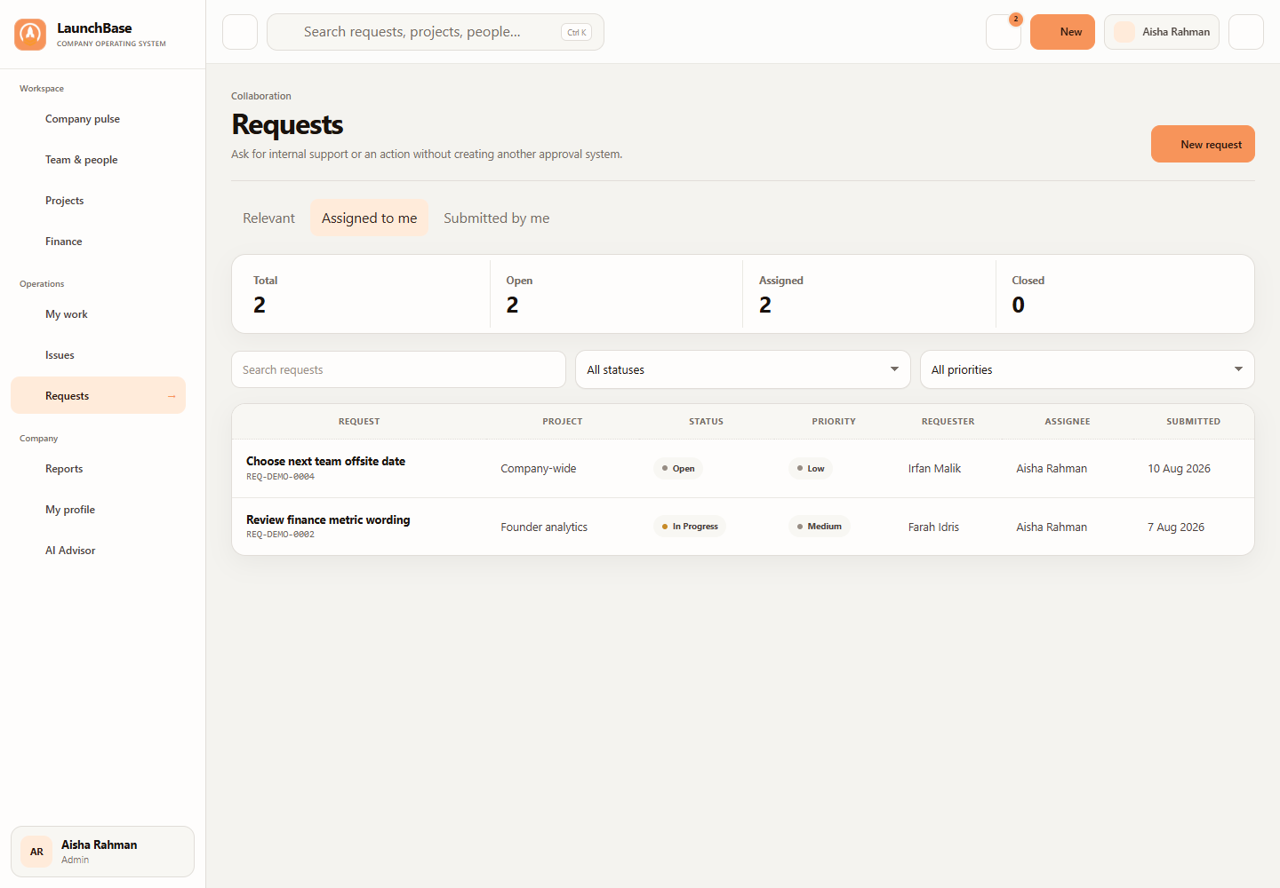
Task: Click the Low priority badge
Action: [x=811, y=468]
